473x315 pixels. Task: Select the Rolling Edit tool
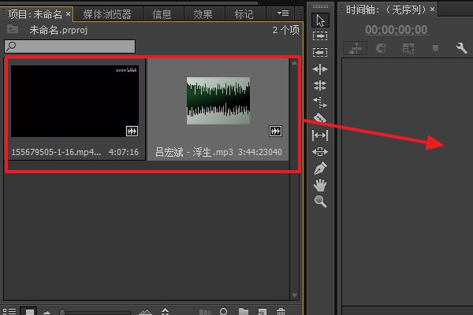pyautogui.click(x=320, y=86)
